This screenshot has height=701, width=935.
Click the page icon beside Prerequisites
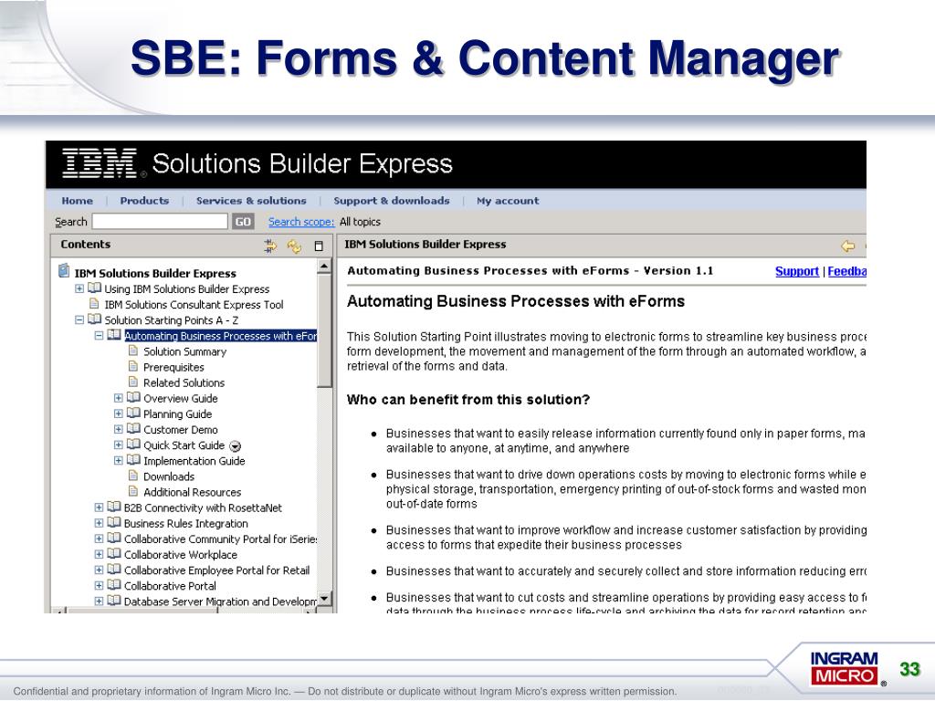click(x=133, y=366)
